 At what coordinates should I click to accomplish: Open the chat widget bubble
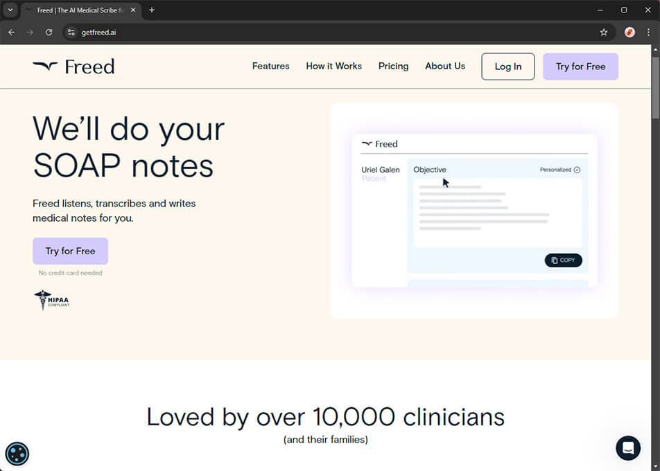628,448
